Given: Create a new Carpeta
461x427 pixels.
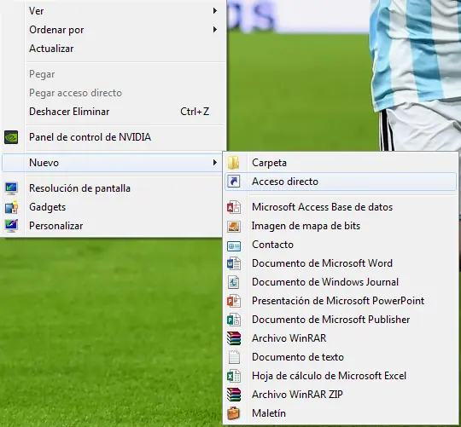Looking at the screenshot, I should 341,163.
